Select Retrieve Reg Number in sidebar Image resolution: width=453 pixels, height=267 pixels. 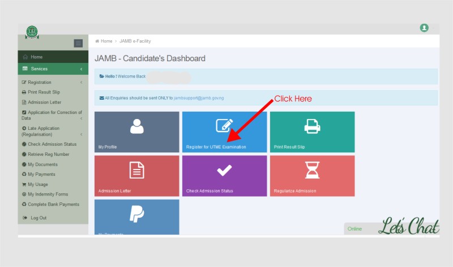tap(48, 154)
